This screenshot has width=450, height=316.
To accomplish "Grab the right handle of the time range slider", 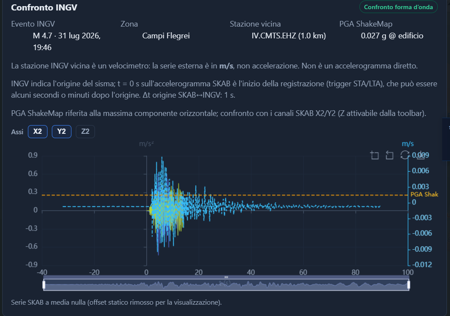I will click(409, 285).
